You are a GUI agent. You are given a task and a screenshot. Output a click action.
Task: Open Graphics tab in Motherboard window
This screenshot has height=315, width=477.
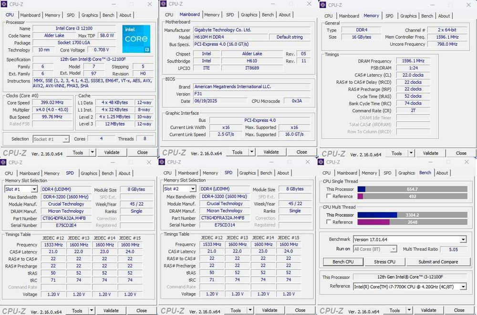pos(249,15)
